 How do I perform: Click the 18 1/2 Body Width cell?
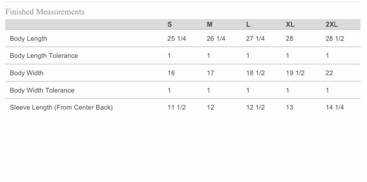(x=255, y=73)
